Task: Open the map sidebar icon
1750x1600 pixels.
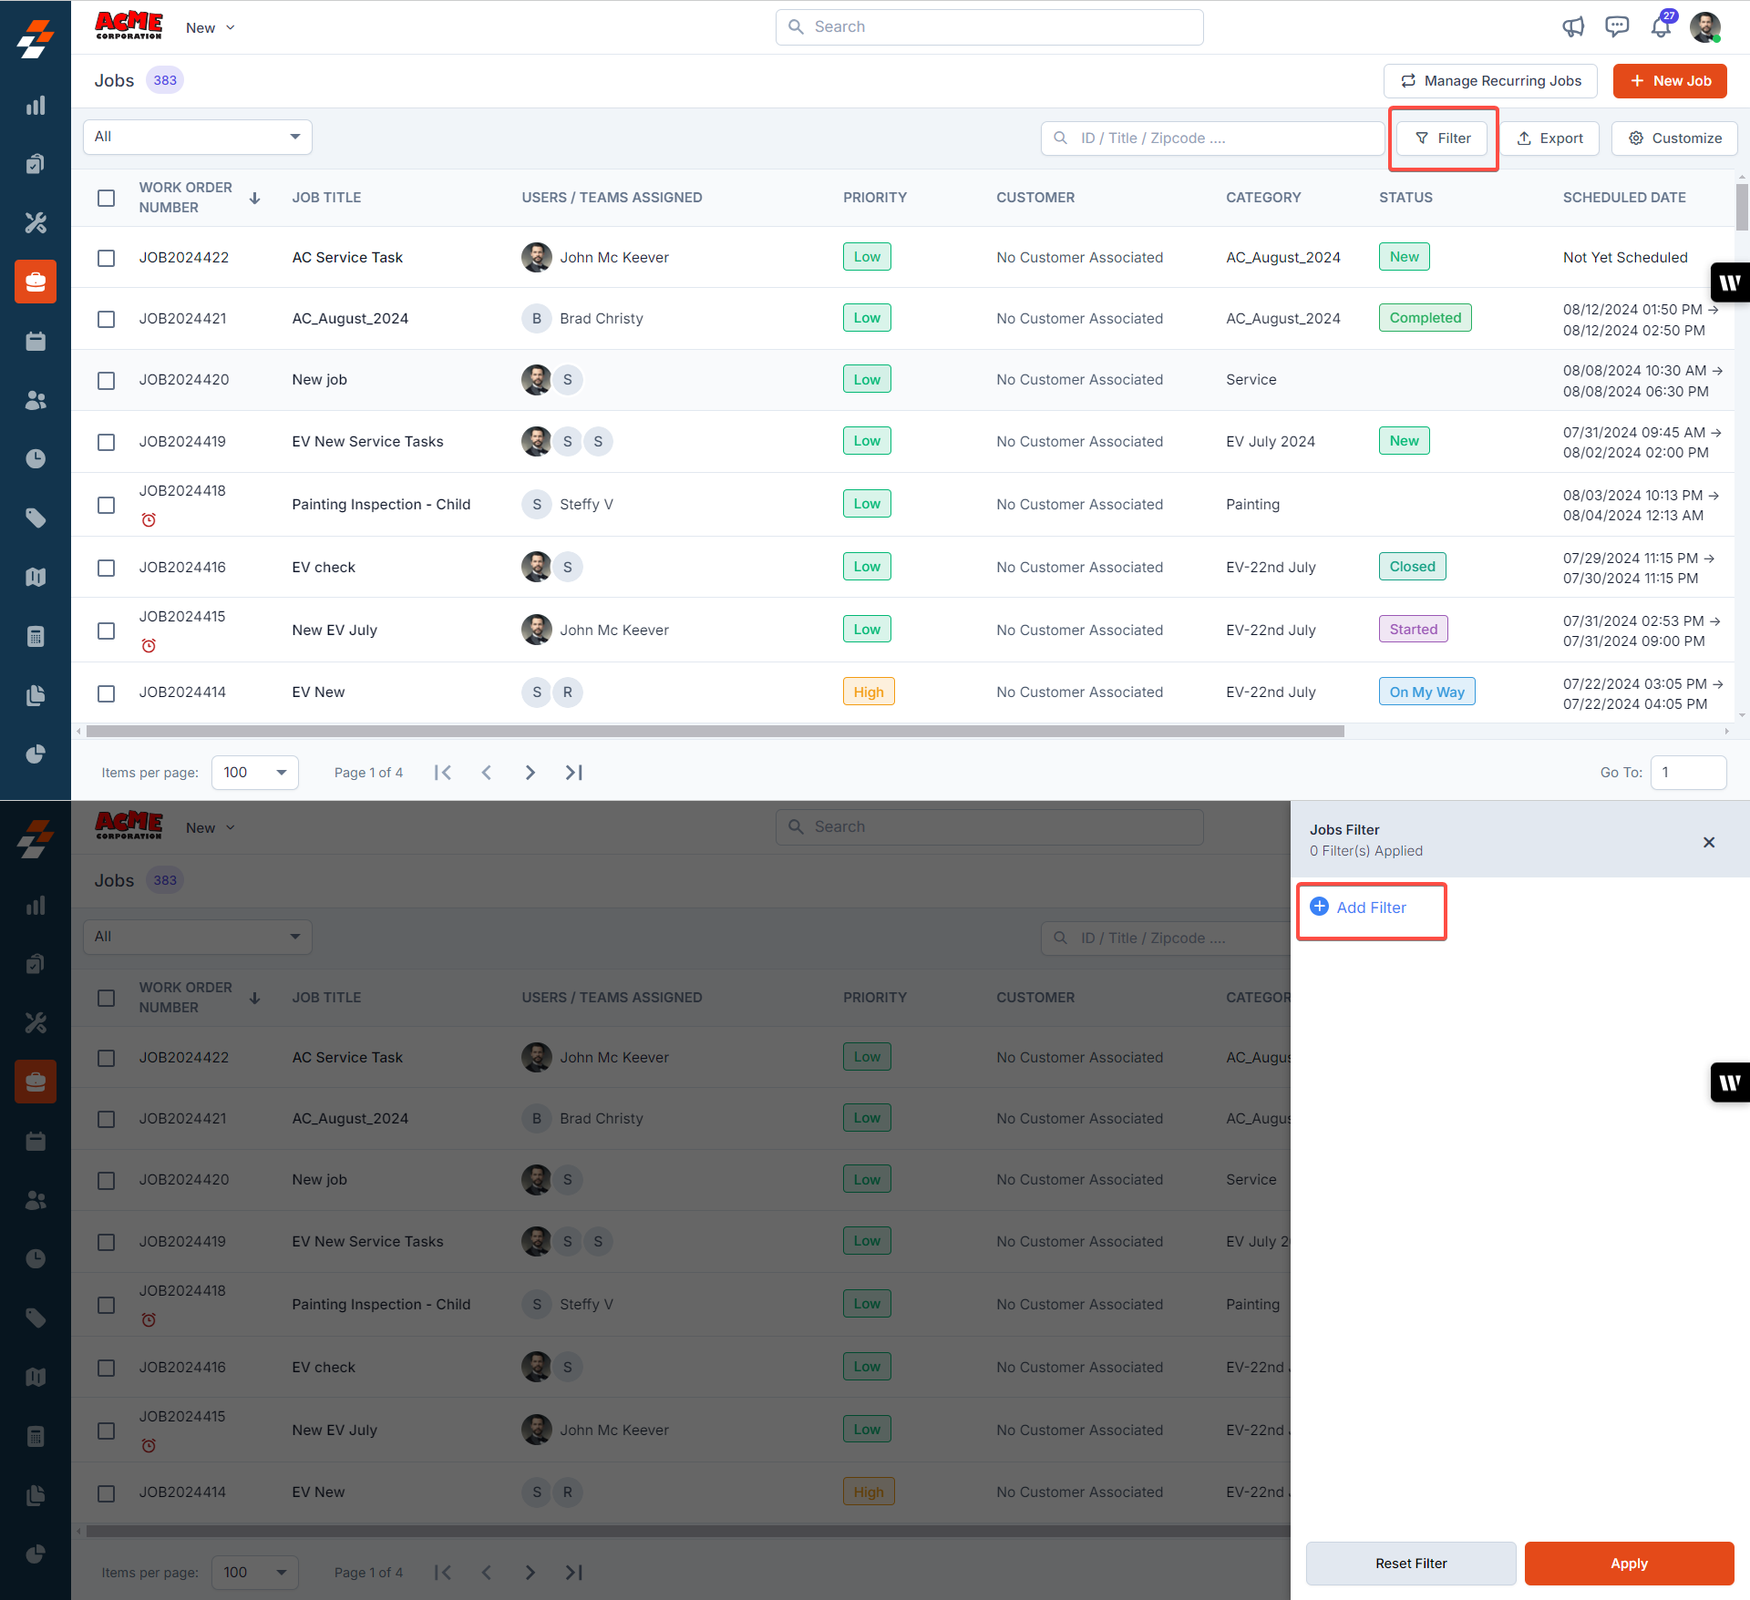Action: 36,577
